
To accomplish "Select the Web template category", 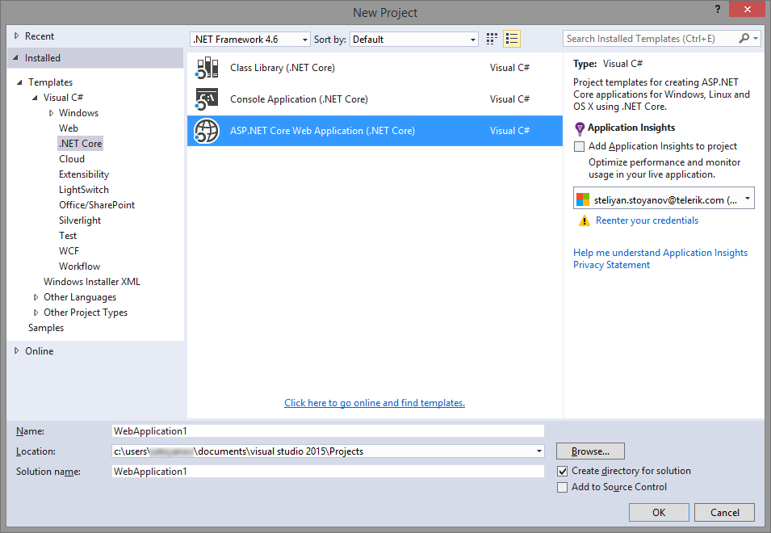I will (69, 128).
